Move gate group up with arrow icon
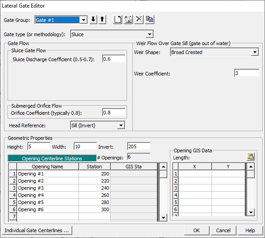Viewport: 265px width, 238px height. tap(102, 20)
